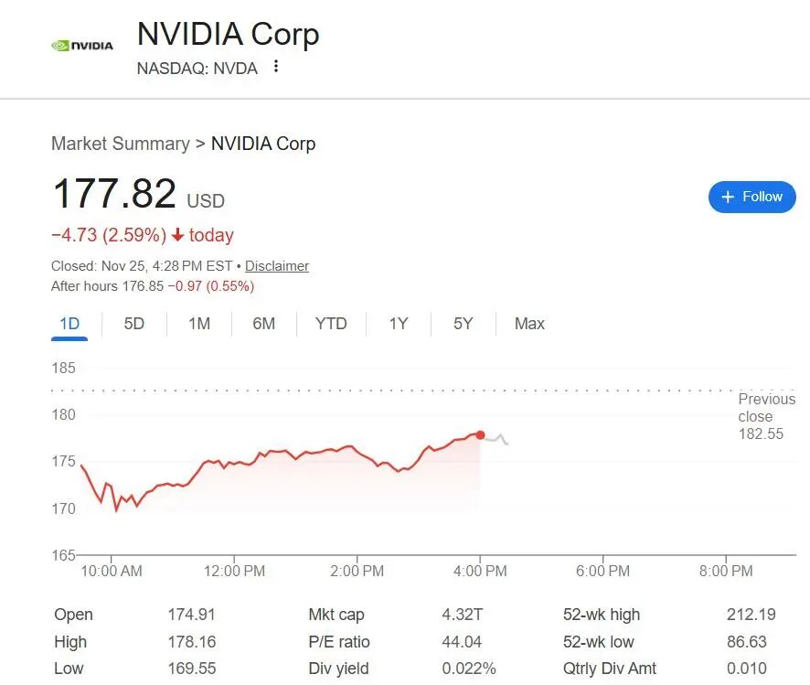Show the 6M chart range
The width and height of the screenshot is (810, 685).
coord(263,324)
